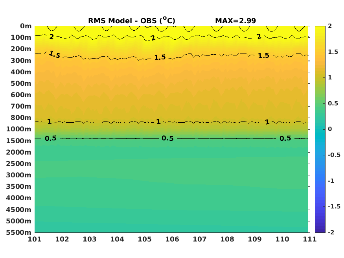The height and width of the screenshot is (258, 344).
Task: Click the '103' x-axis tick label
Action: click(x=90, y=239)
